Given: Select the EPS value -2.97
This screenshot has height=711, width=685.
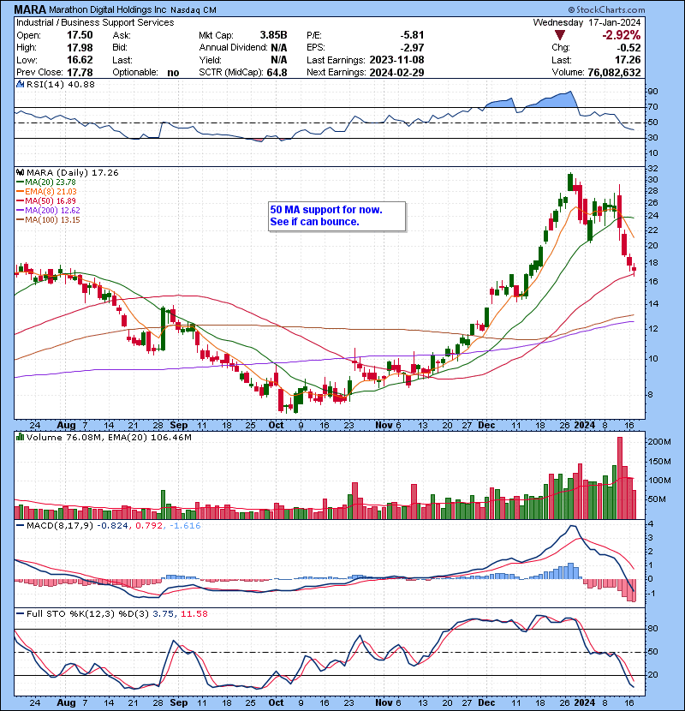Looking at the screenshot, I should coord(412,47).
